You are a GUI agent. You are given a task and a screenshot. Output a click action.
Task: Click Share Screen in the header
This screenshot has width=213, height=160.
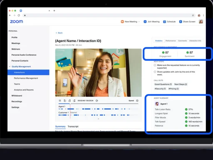tap(187, 22)
